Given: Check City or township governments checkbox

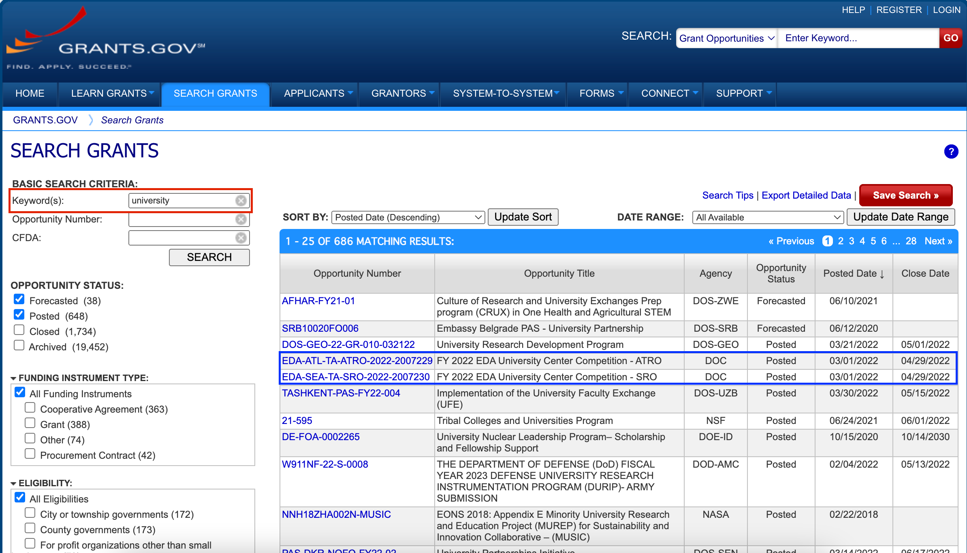Looking at the screenshot, I should pyautogui.click(x=30, y=513).
